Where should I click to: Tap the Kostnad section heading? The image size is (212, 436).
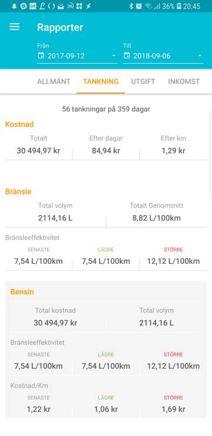[x=19, y=124]
